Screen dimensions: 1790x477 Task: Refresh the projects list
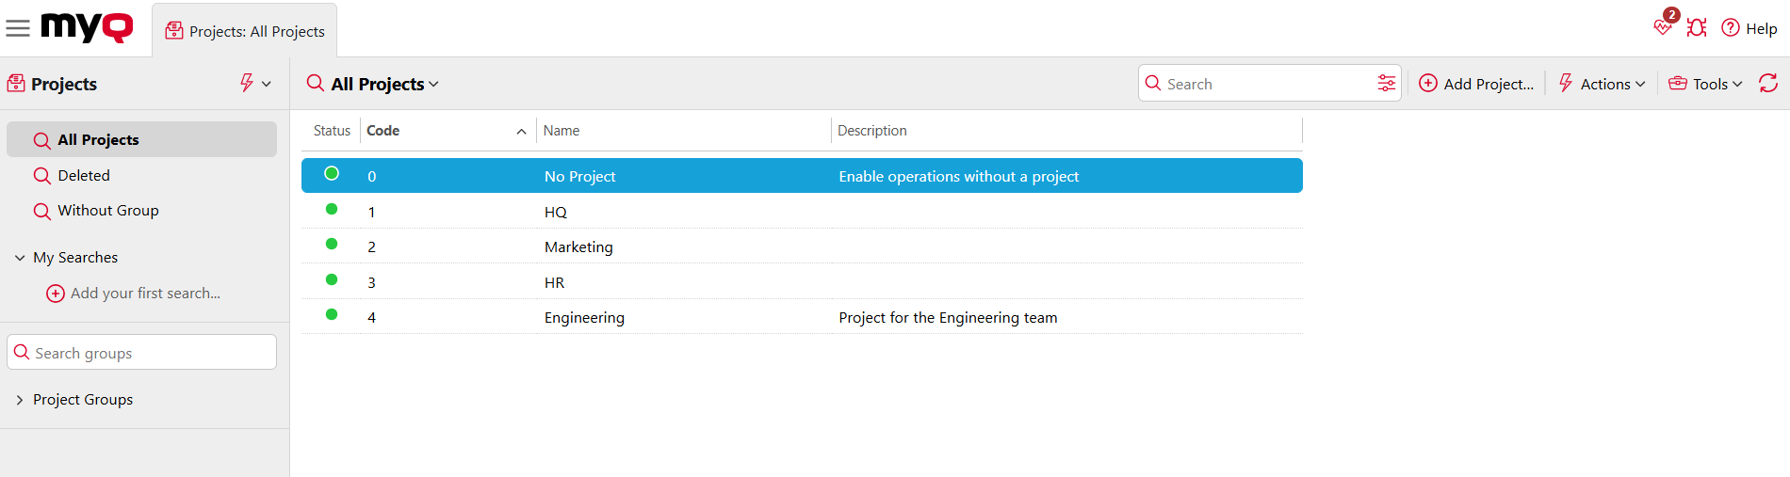[x=1768, y=84]
